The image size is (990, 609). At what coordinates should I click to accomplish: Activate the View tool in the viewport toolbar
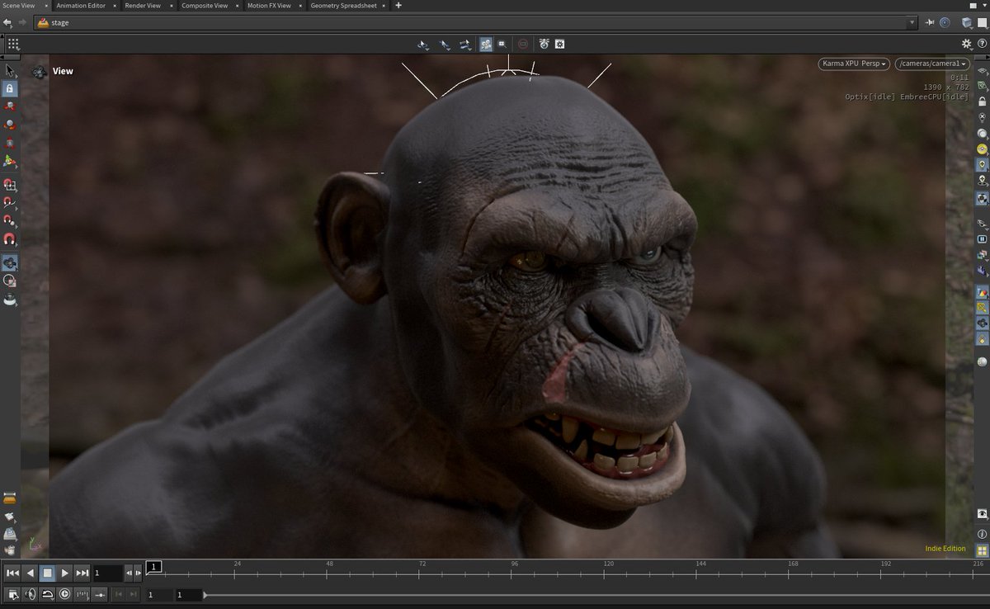tap(423, 45)
